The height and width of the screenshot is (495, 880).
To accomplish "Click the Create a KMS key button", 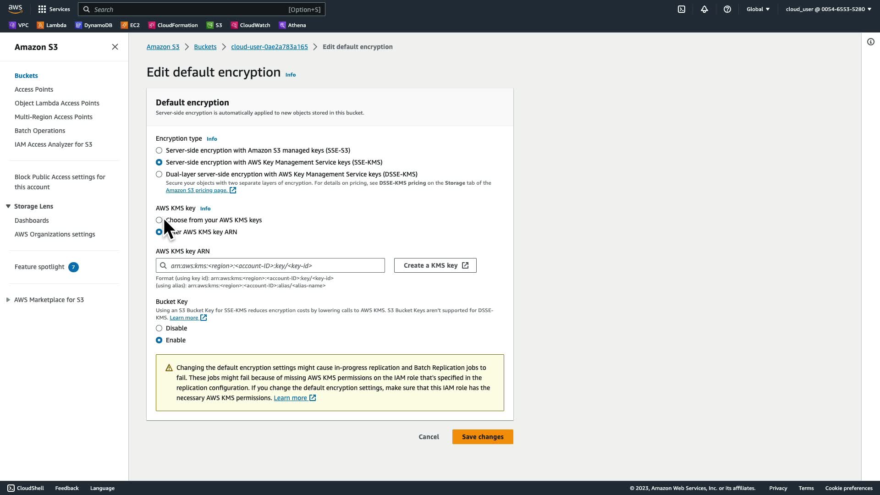I will (x=435, y=265).
